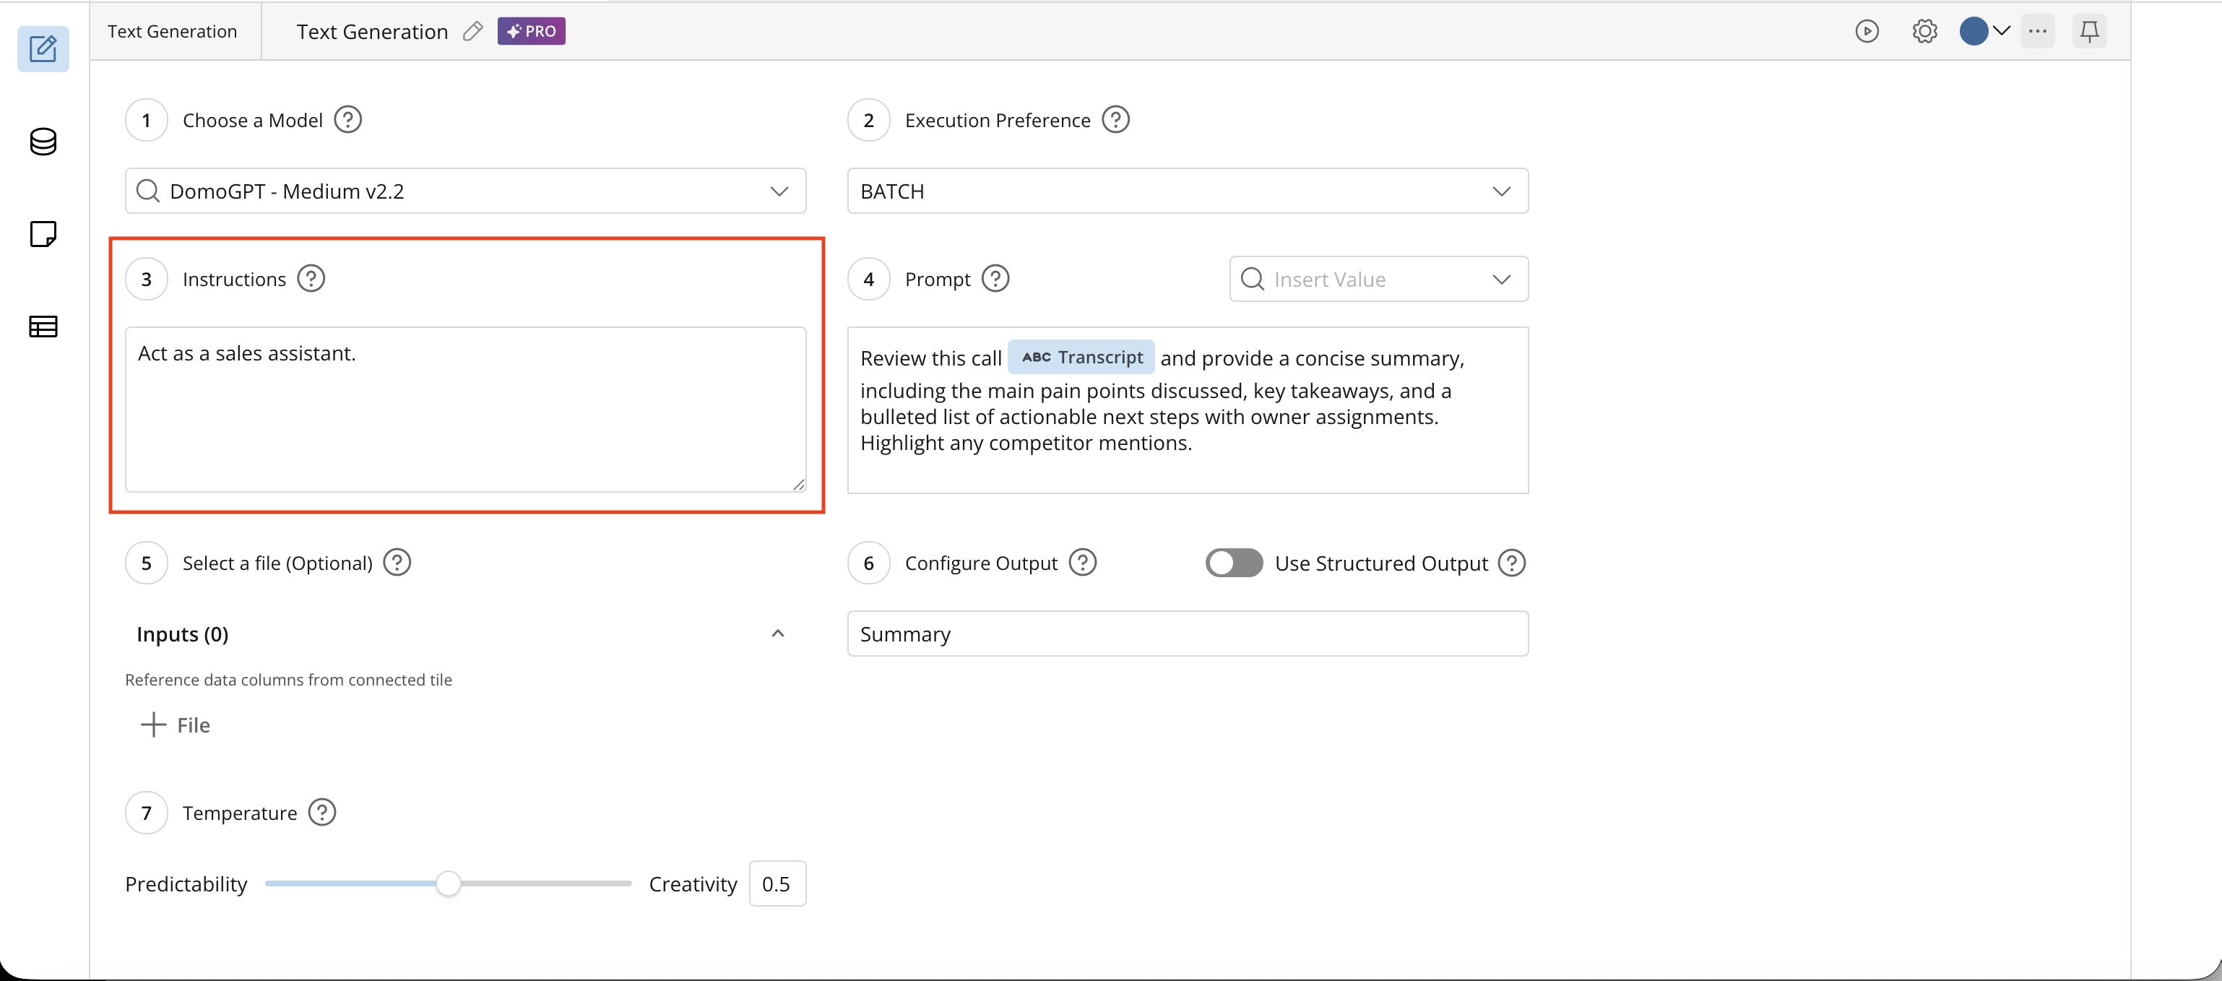Click search icon in Insert Value box

click(x=1252, y=279)
